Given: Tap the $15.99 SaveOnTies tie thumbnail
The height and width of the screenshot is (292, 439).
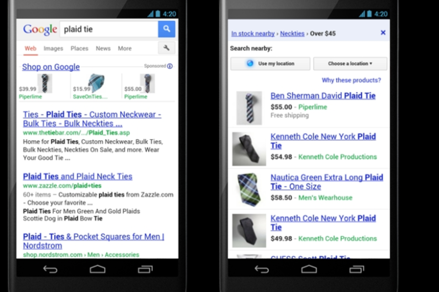Looking at the screenshot, I should [96, 83].
